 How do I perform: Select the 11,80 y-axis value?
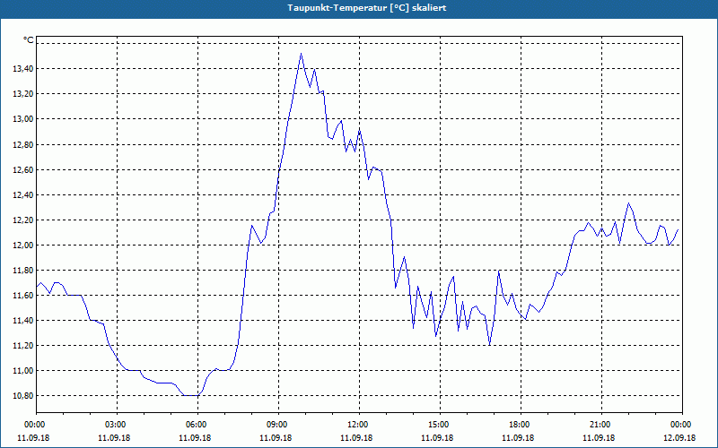[x=22, y=271]
